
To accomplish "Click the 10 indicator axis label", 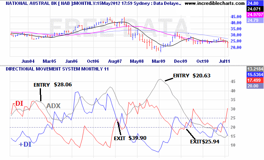I will pyautogui.click(x=233, y=145).
